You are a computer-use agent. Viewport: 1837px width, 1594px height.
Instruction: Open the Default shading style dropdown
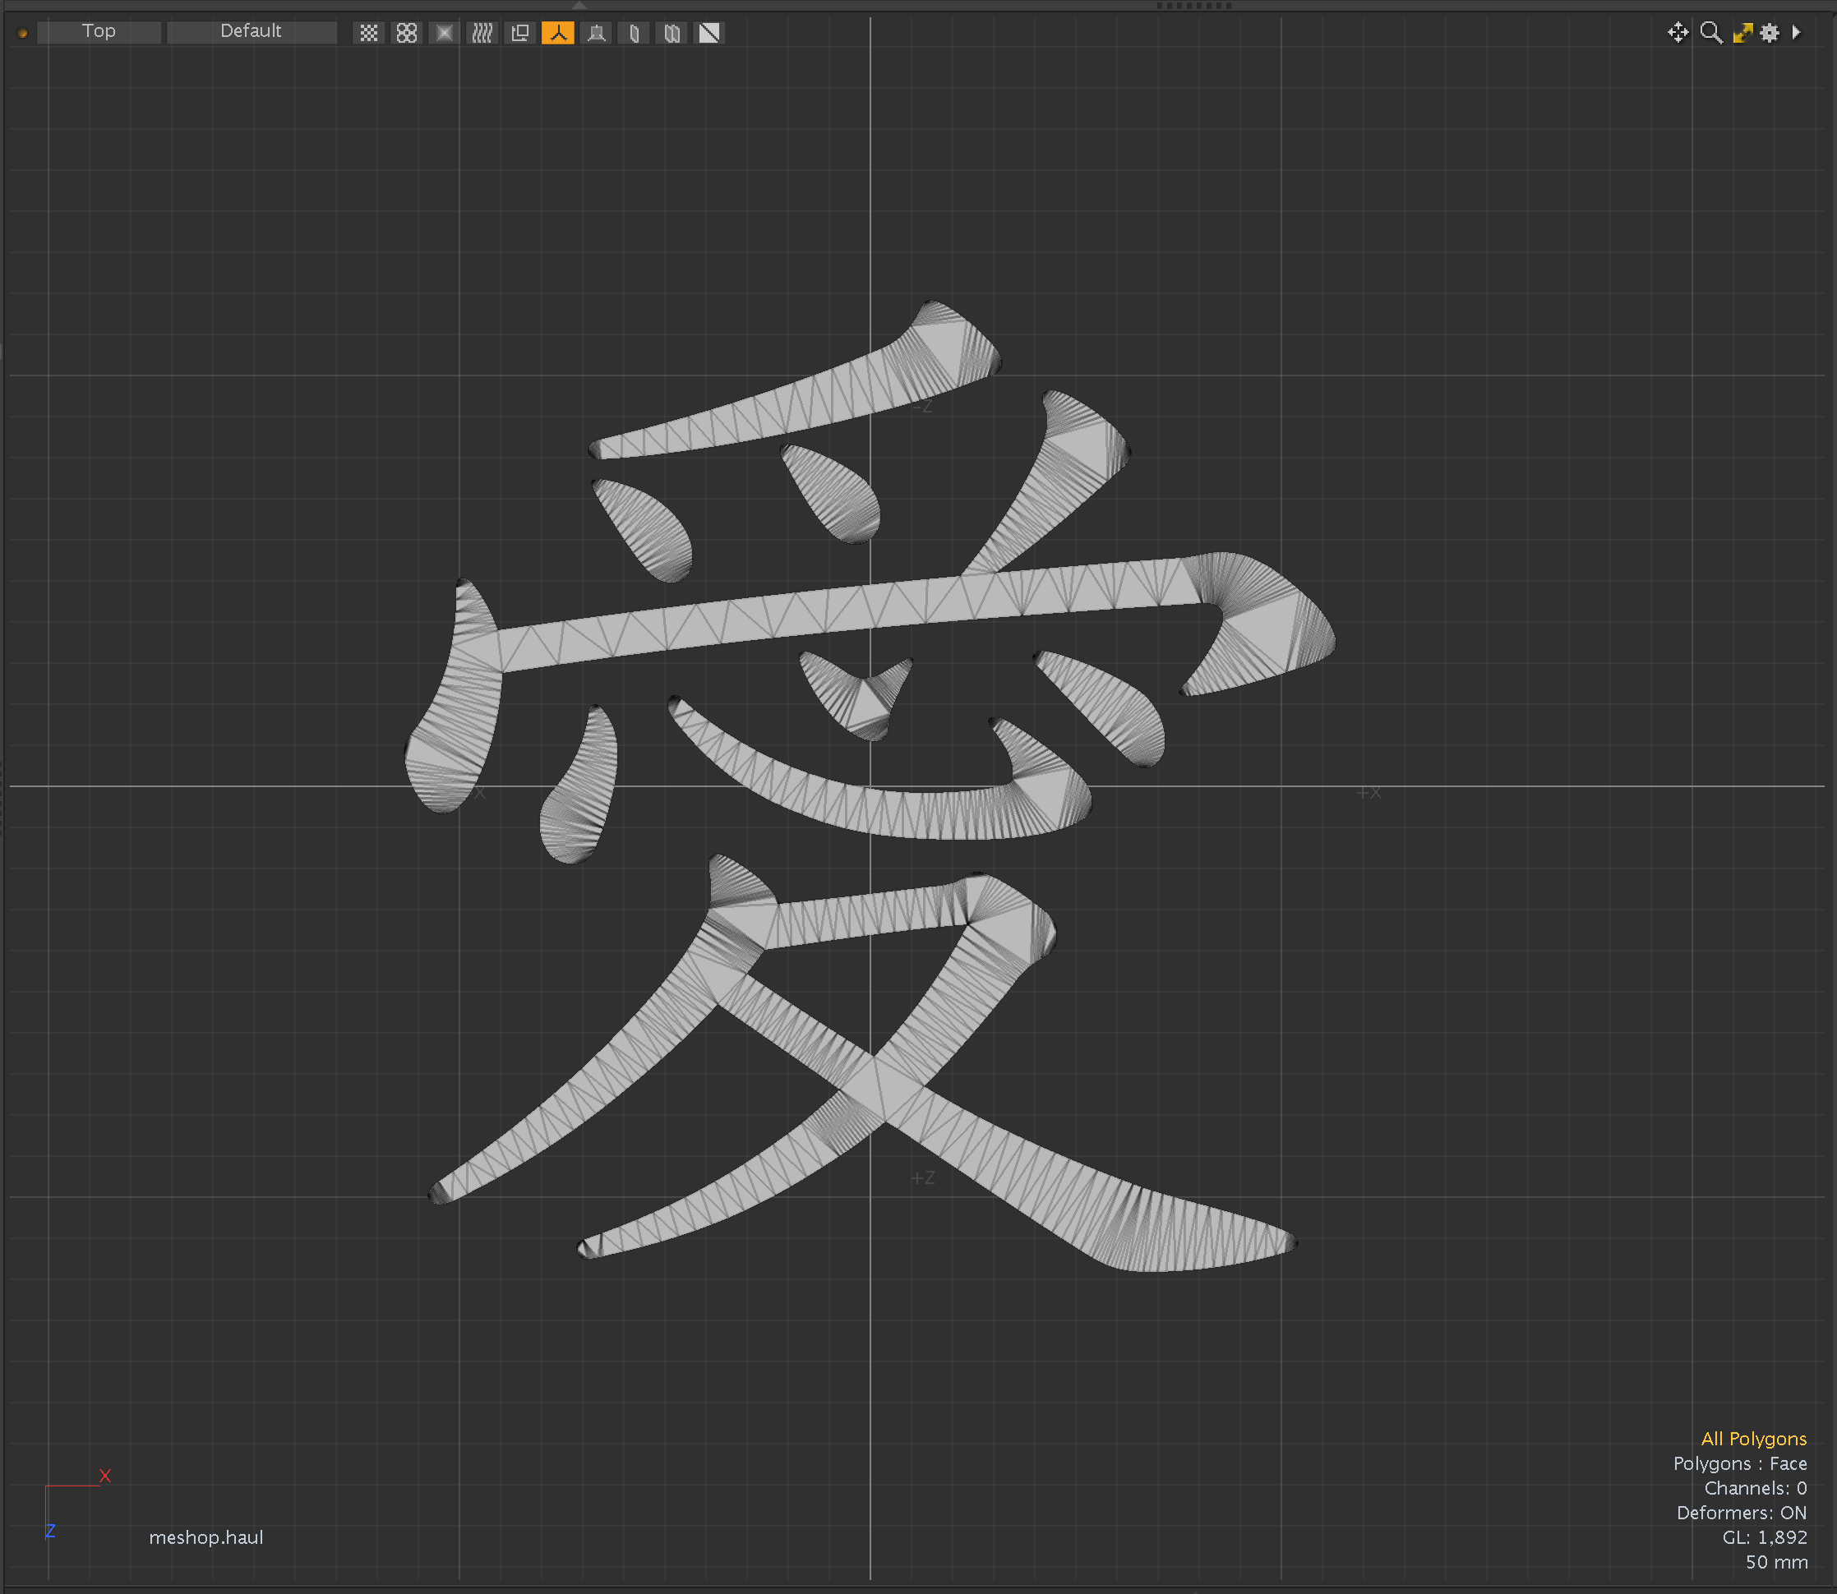tap(251, 32)
